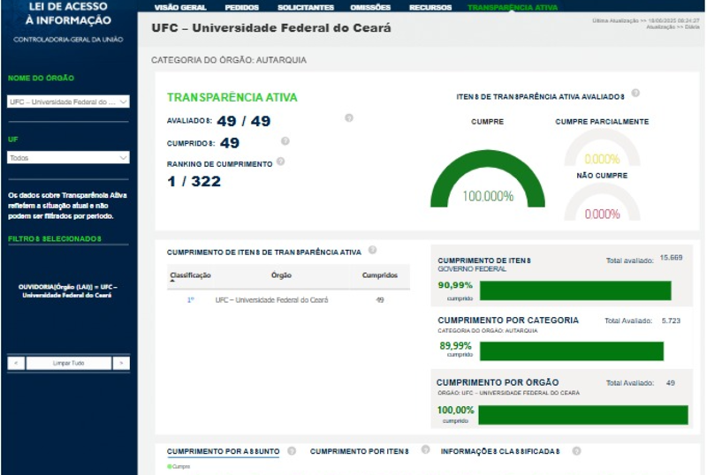Click help icon beside Cumprimento de Itens table title
This screenshot has height=475, width=707.
(x=372, y=250)
